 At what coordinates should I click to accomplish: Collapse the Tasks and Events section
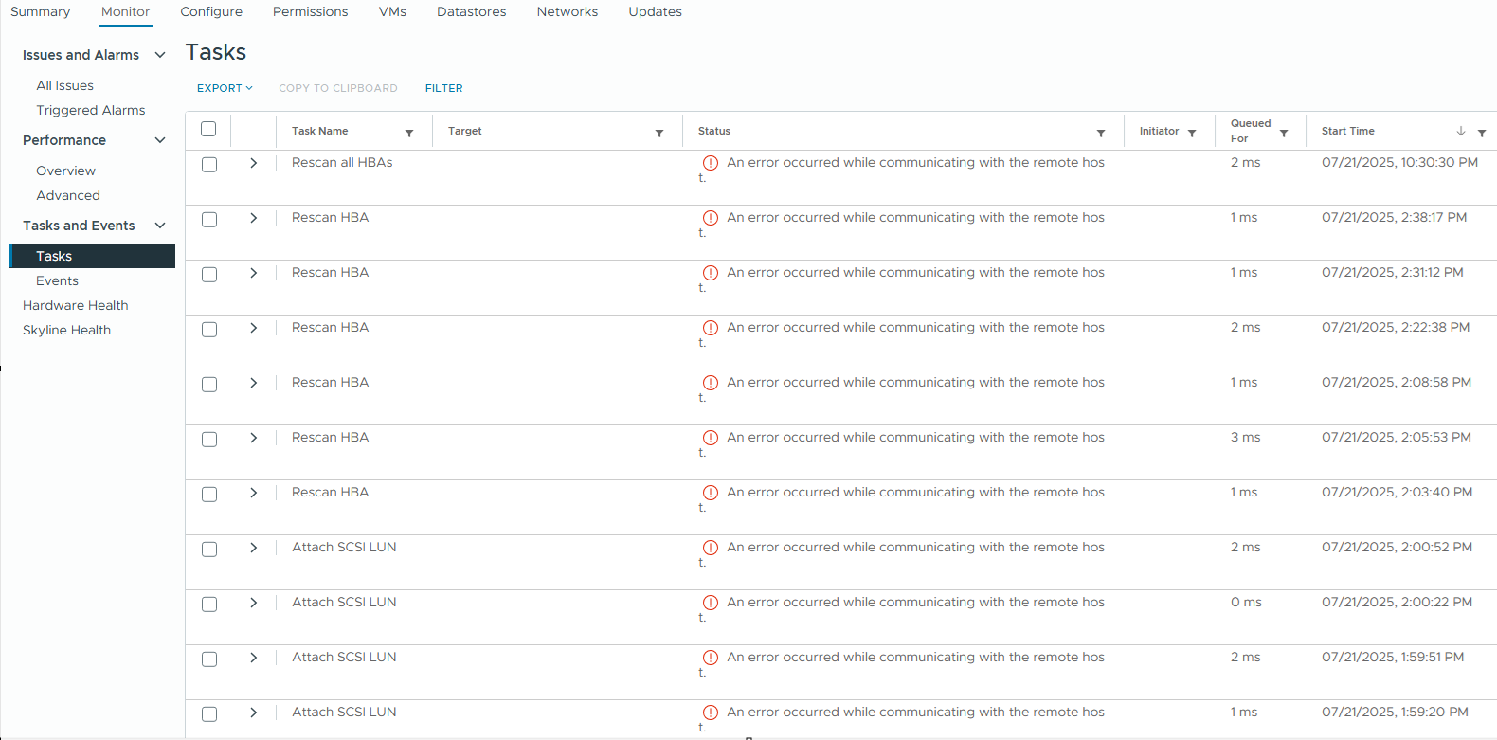click(160, 226)
